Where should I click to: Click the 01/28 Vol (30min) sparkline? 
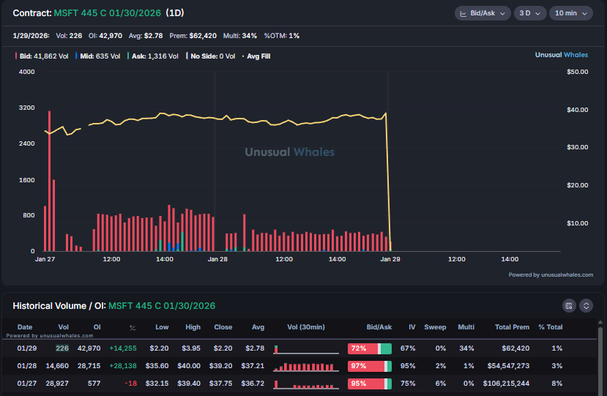click(306, 365)
